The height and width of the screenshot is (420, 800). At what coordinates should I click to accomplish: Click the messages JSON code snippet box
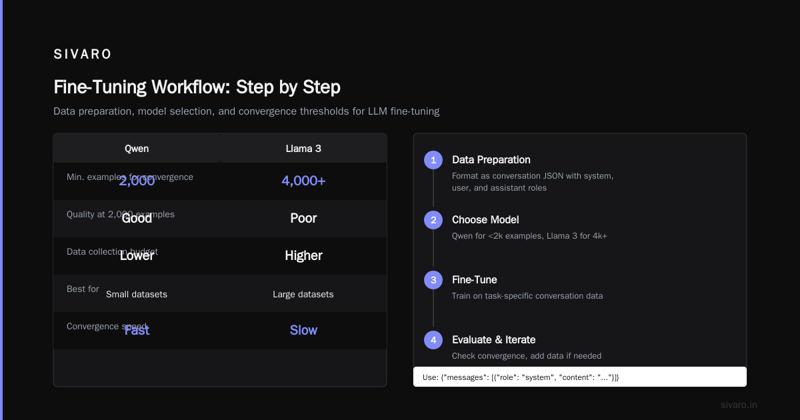(x=580, y=377)
